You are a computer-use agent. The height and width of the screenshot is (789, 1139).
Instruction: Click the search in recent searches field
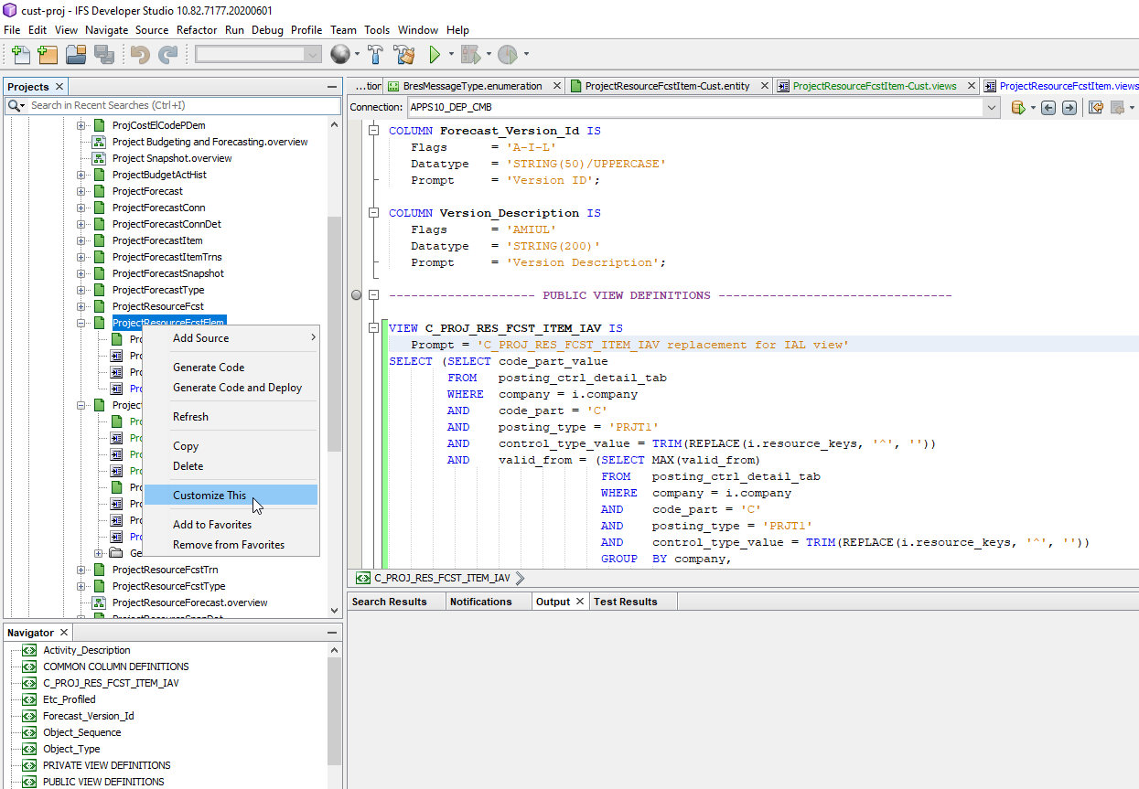point(174,105)
